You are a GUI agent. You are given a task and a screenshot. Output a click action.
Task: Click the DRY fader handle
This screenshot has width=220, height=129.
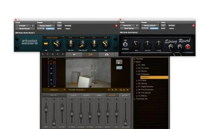[x=54, y=123]
